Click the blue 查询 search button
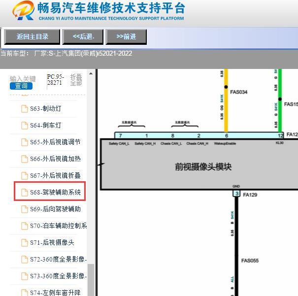 click(x=21, y=86)
